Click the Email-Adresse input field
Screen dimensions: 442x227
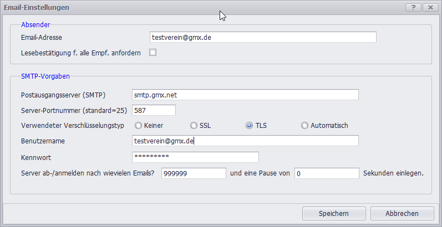[263, 37]
